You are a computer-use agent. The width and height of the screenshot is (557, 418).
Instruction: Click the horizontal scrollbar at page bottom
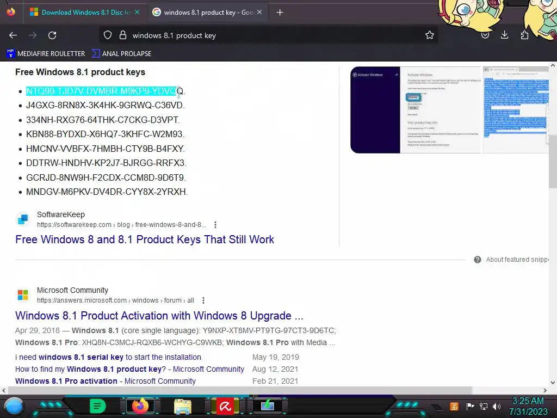tap(240, 390)
